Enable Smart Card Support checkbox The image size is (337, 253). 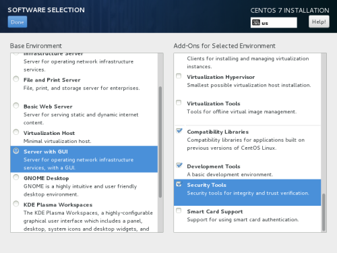click(179, 210)
